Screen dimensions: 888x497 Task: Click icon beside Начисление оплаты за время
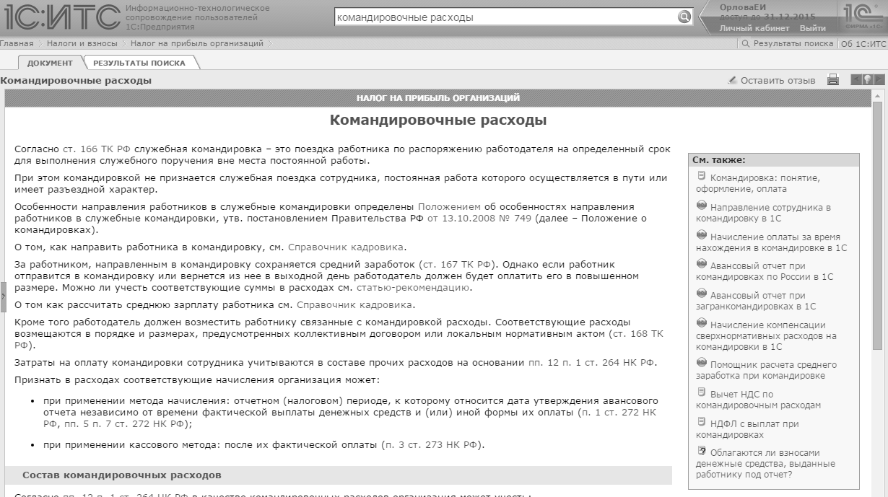701,235
